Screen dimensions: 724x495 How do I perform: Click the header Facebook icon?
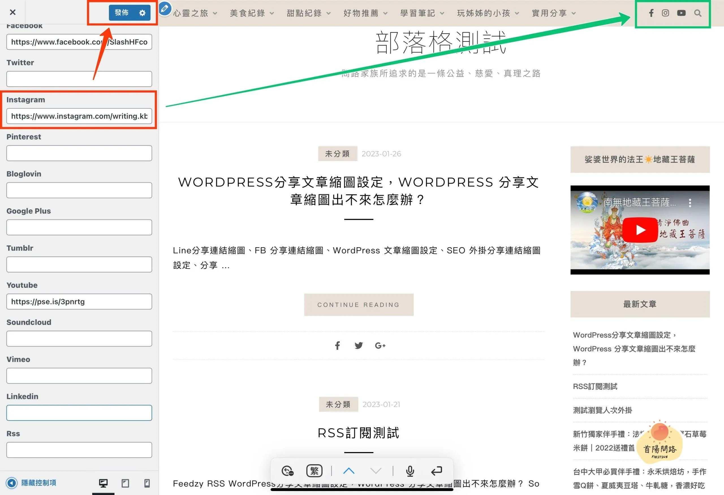[x=651, y=13]
